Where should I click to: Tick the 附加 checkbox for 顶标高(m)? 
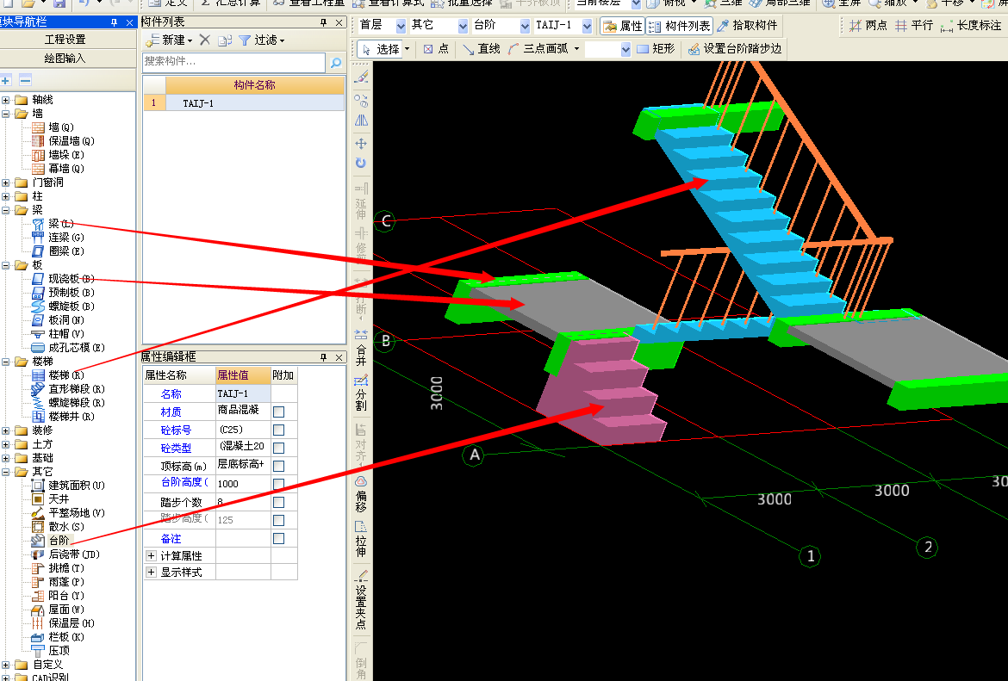point(278,466)
